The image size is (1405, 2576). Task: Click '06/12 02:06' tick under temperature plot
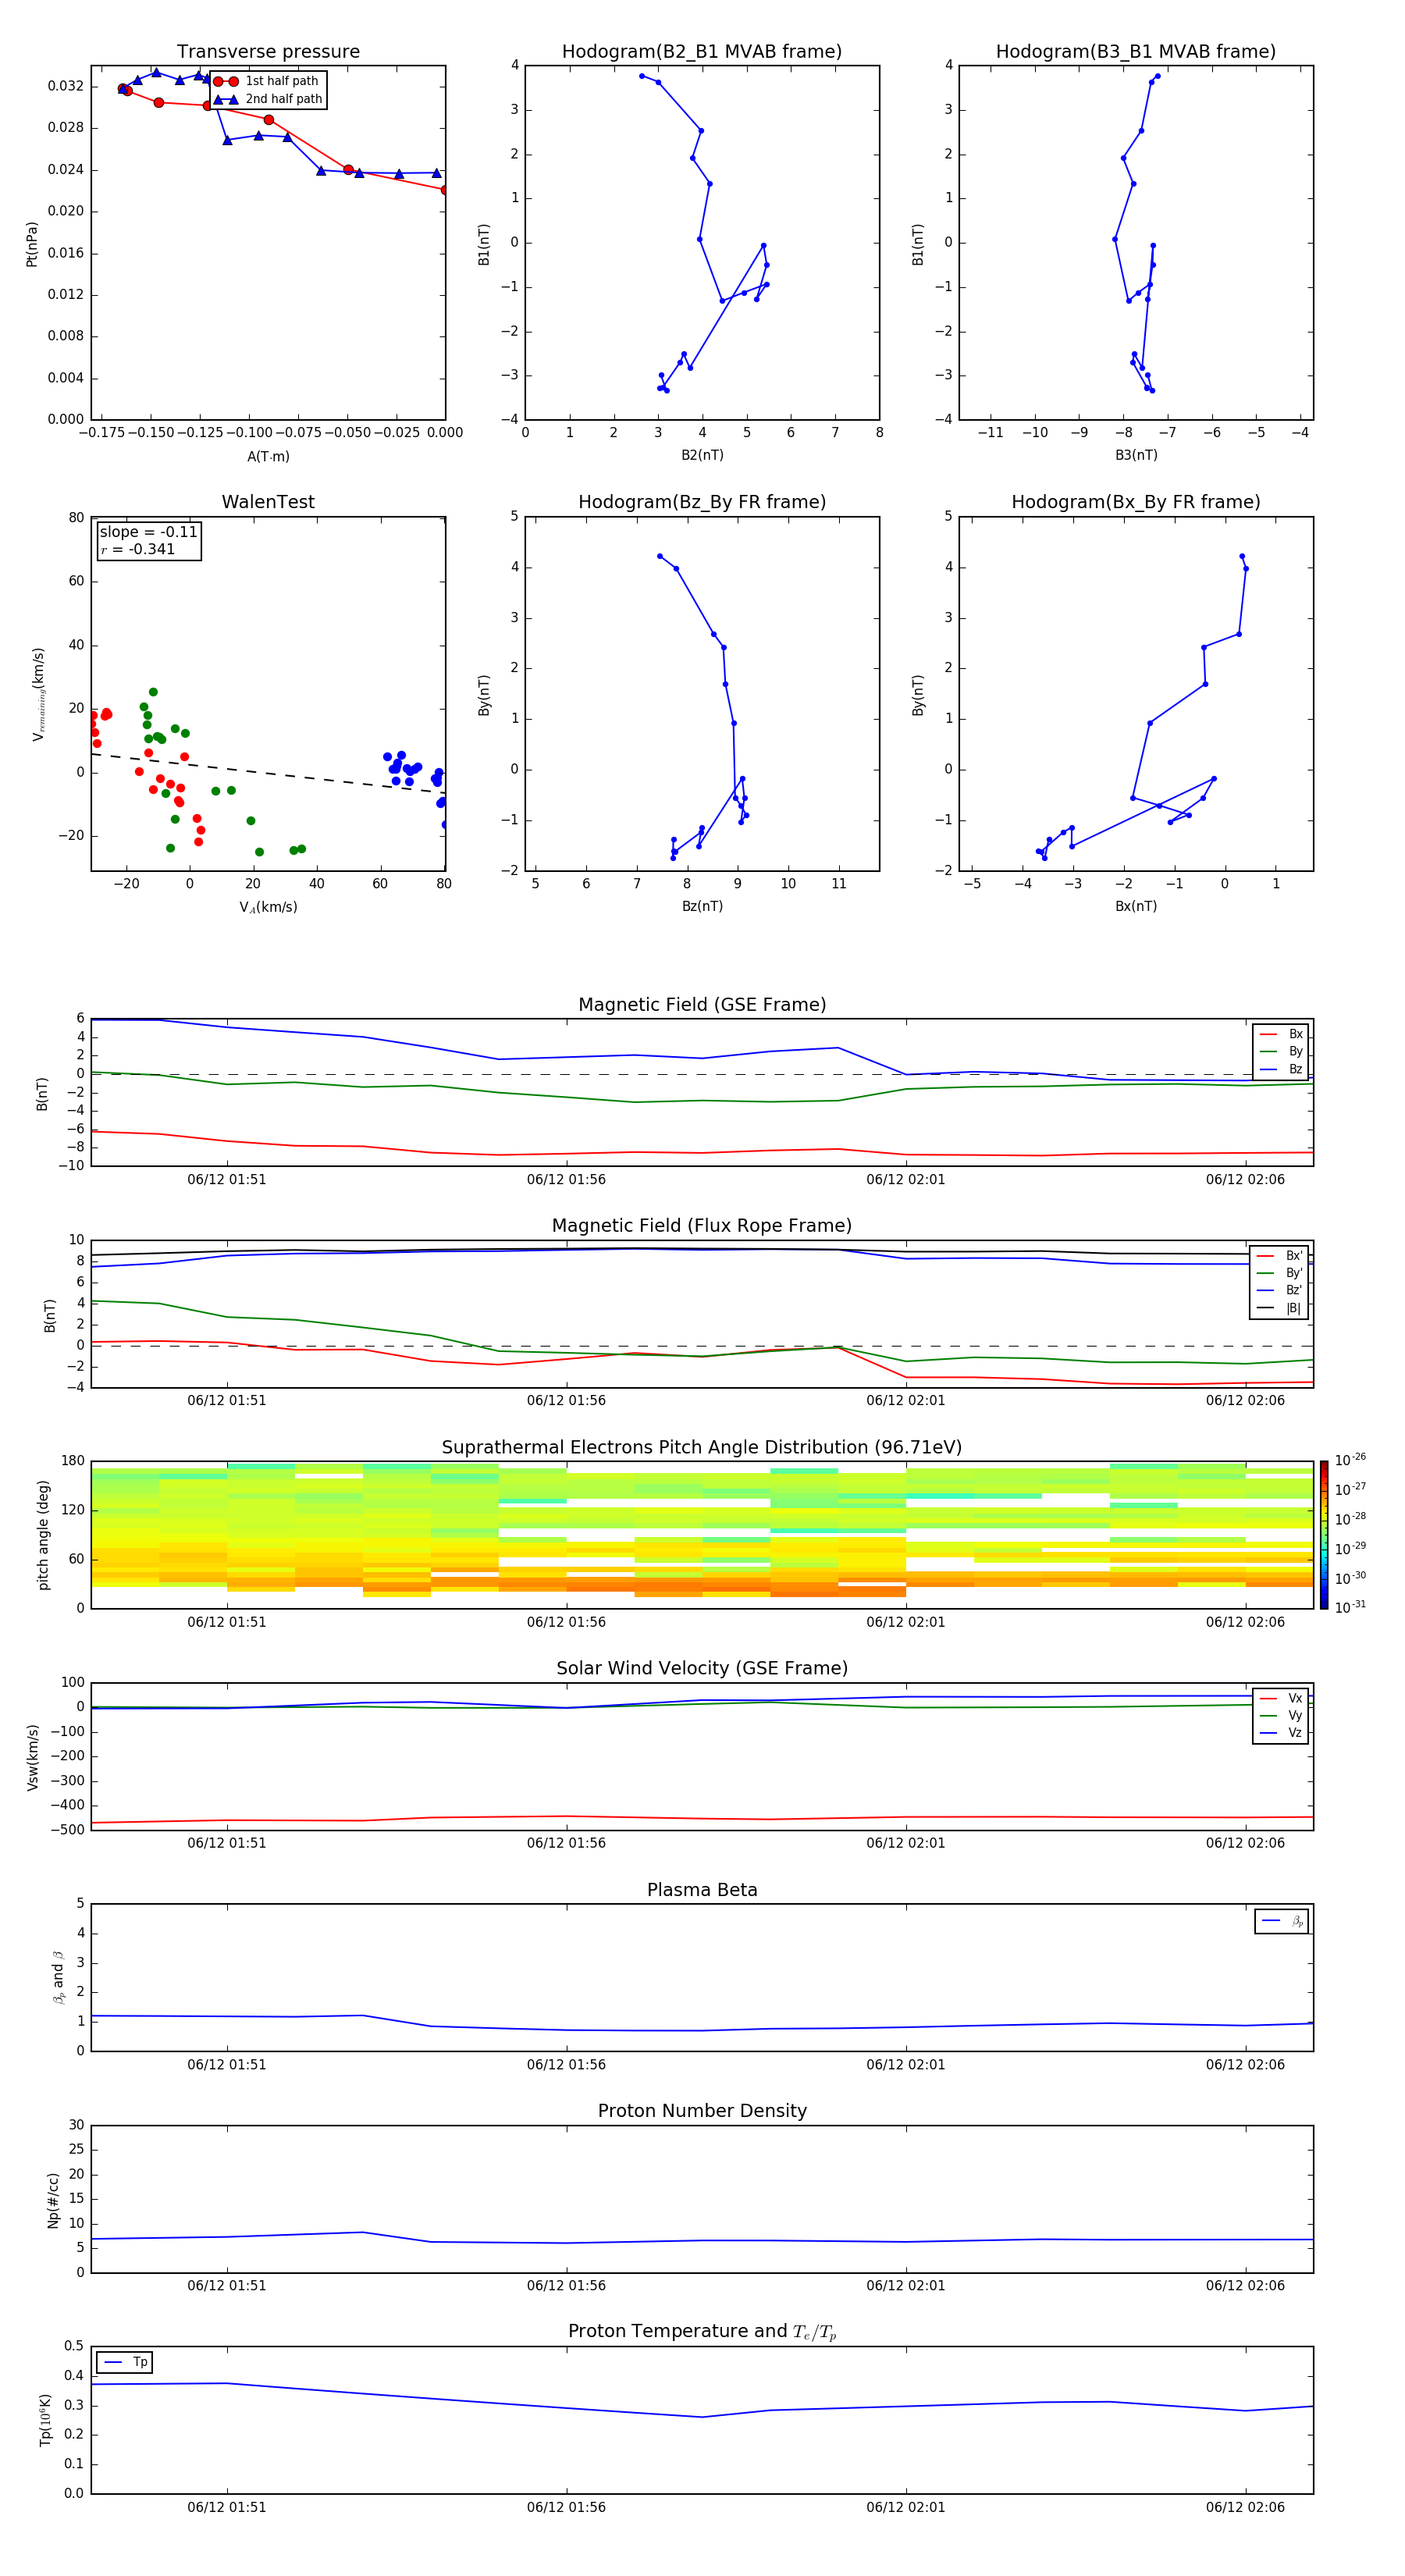1245,2507
